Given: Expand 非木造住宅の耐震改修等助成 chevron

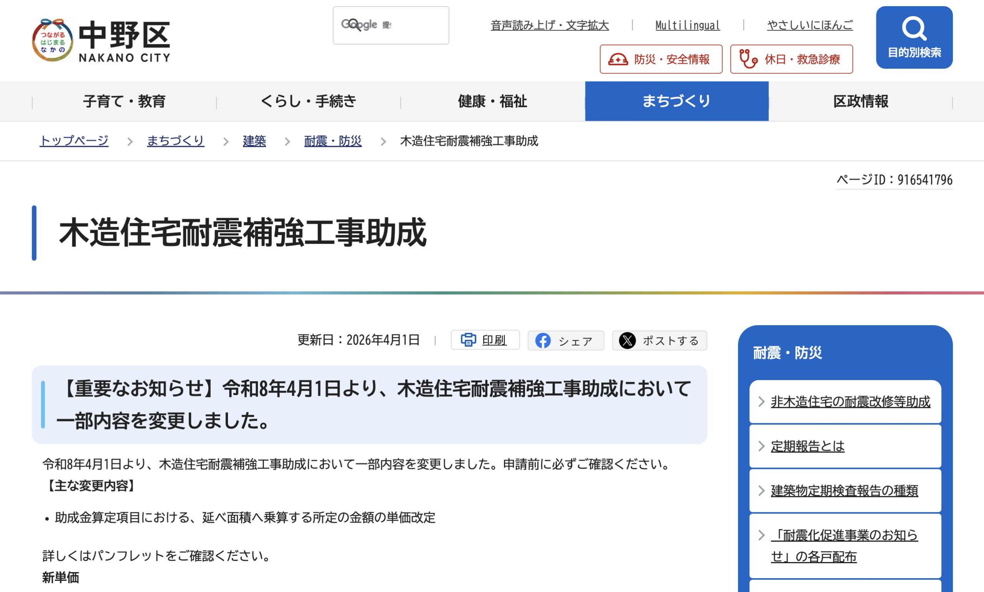Looking at the screenshot, I should pyautogui.click(x=761, y=402).
